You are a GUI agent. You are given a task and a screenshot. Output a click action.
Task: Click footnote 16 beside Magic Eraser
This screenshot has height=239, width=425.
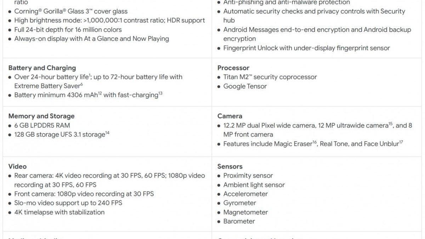[314, 142]
